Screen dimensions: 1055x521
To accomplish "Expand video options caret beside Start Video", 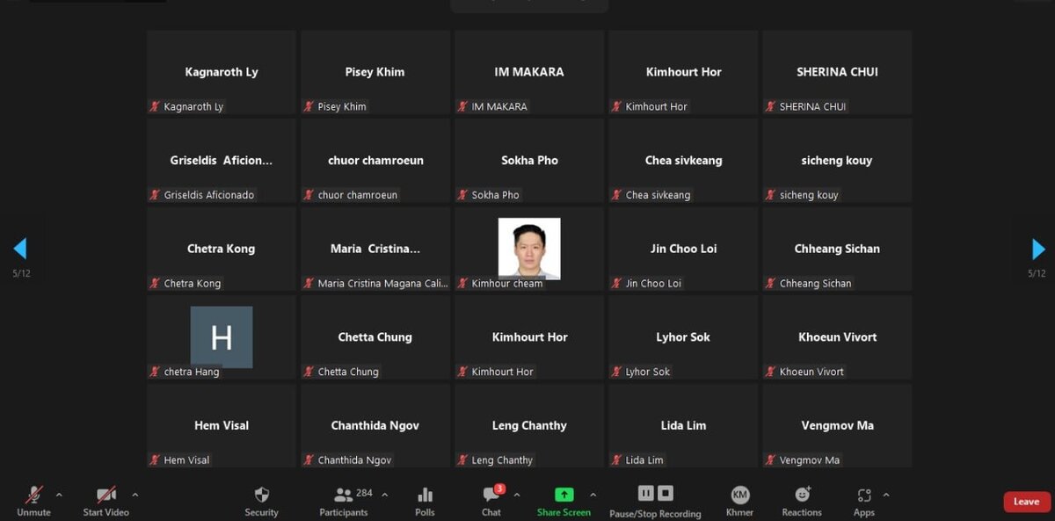I will (x=135, y=495).
